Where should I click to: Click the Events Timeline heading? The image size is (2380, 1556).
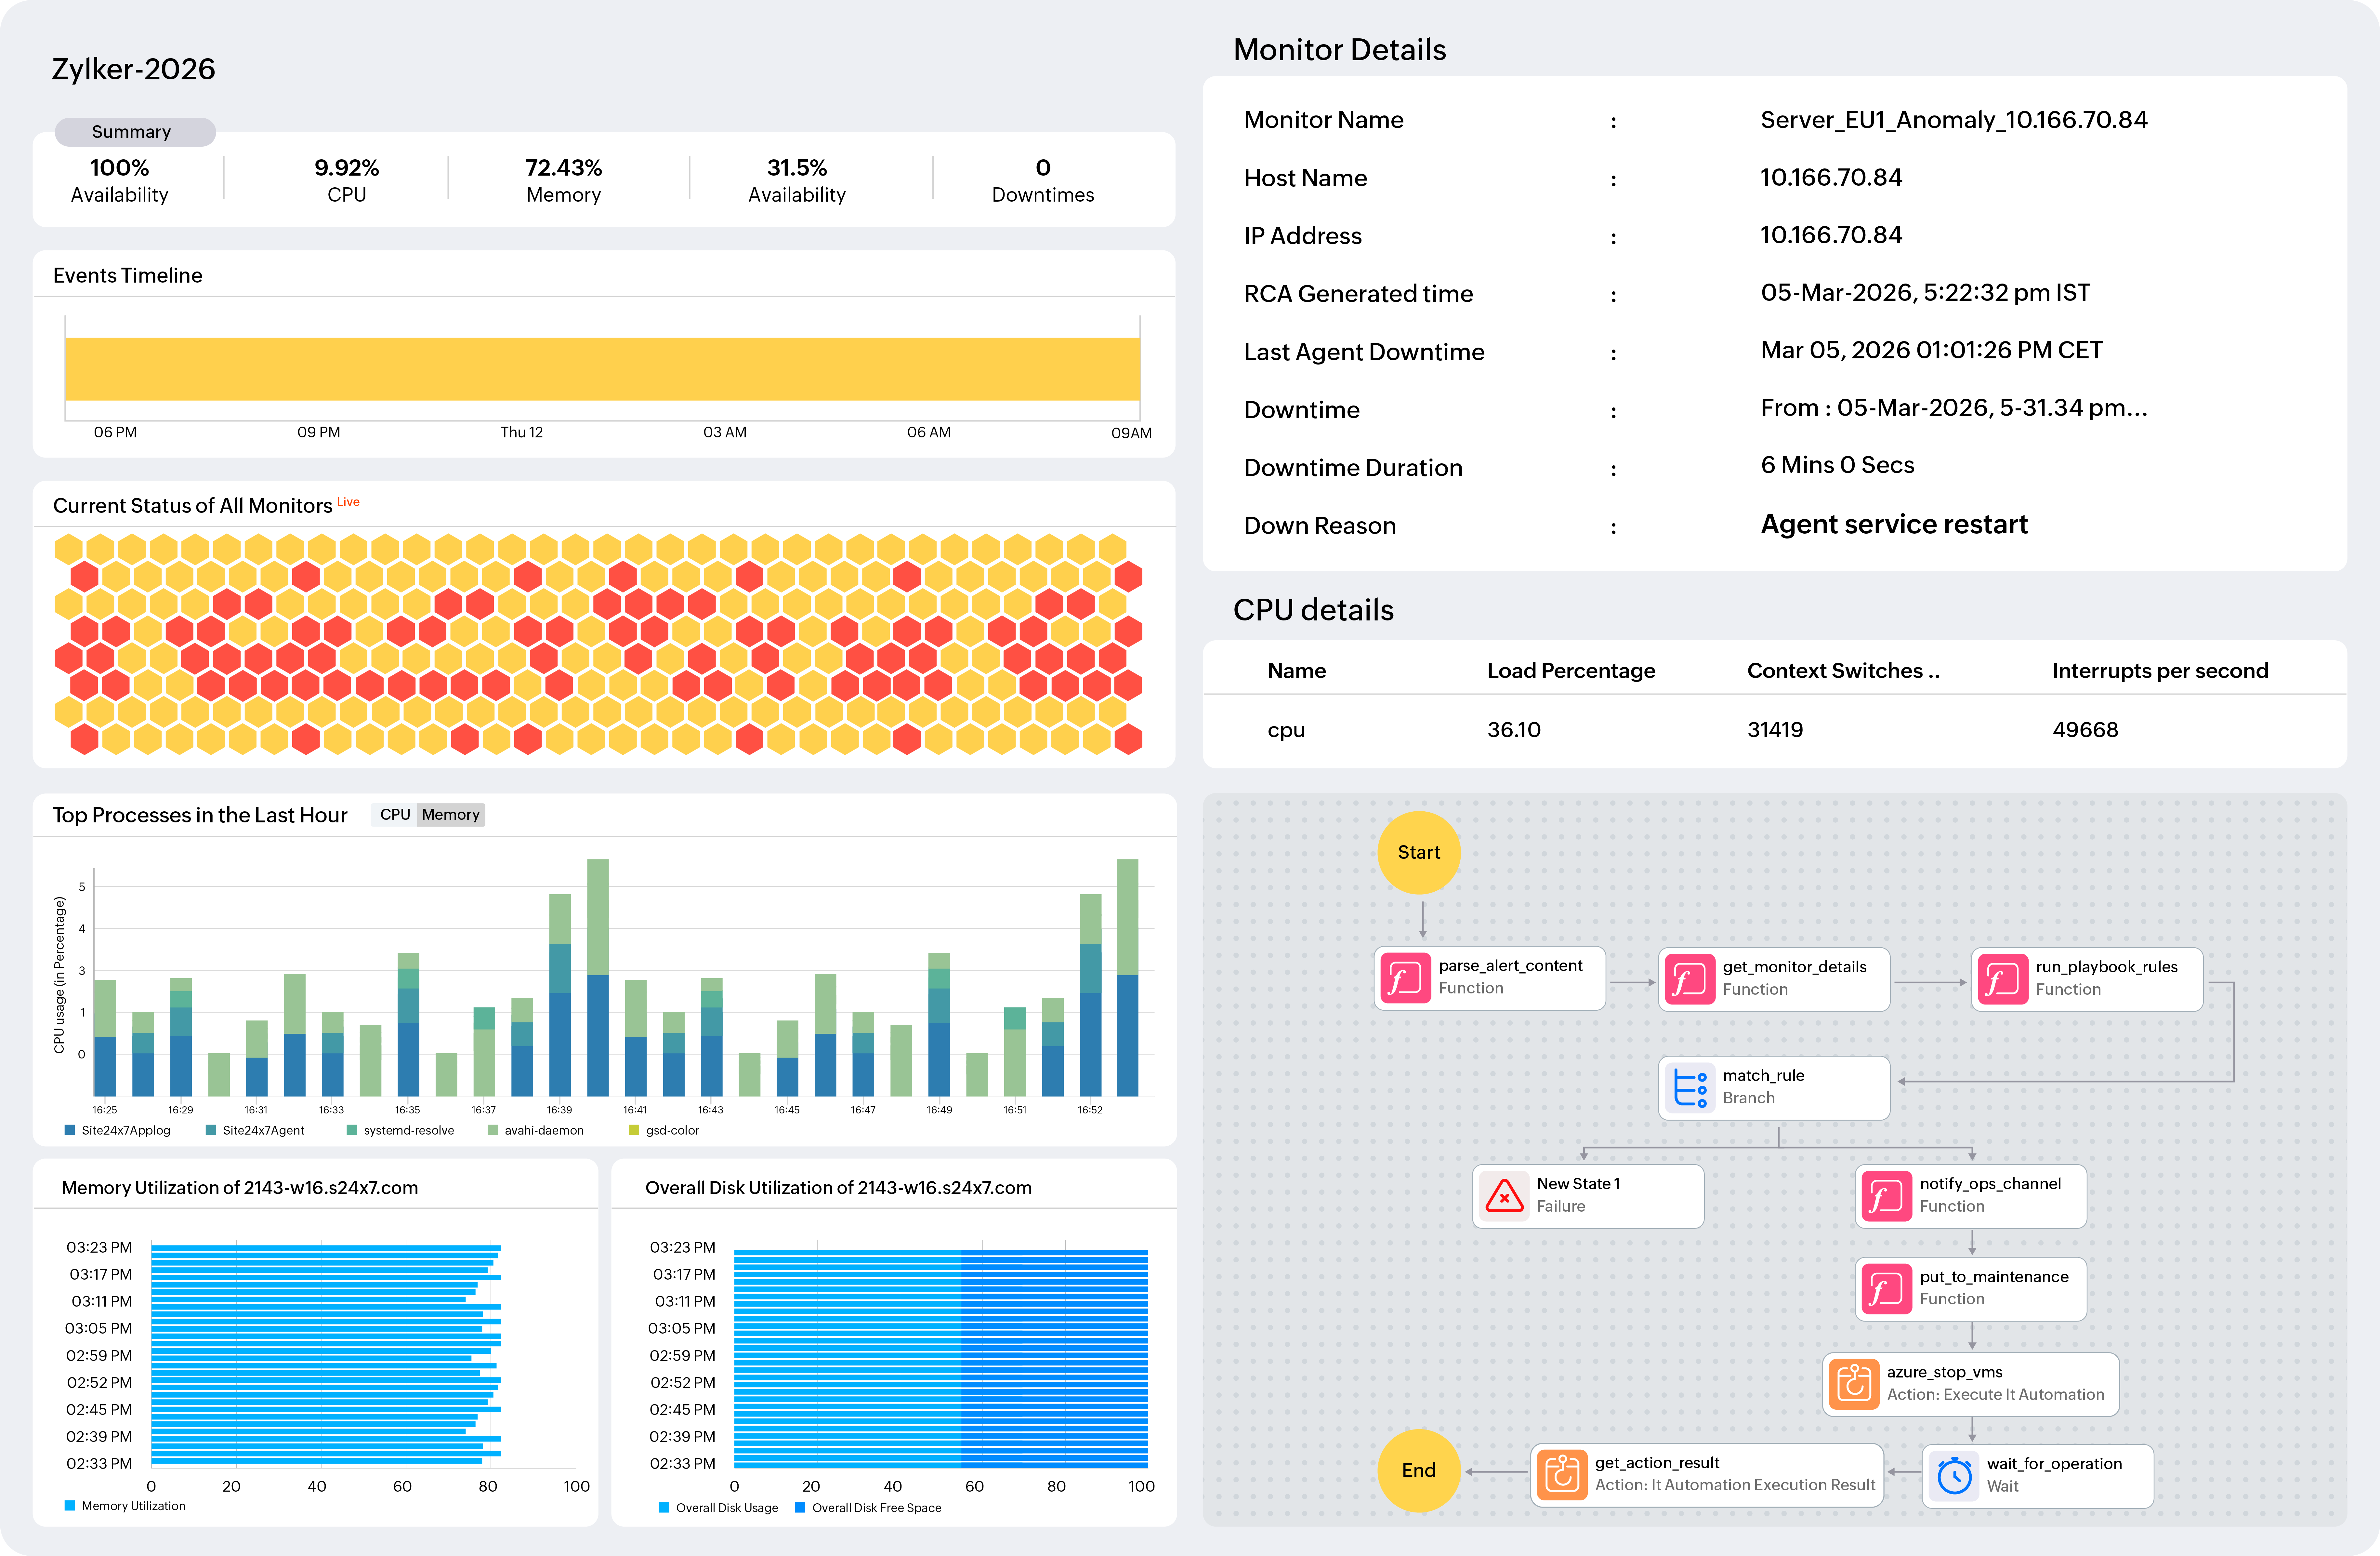point(127,276)
